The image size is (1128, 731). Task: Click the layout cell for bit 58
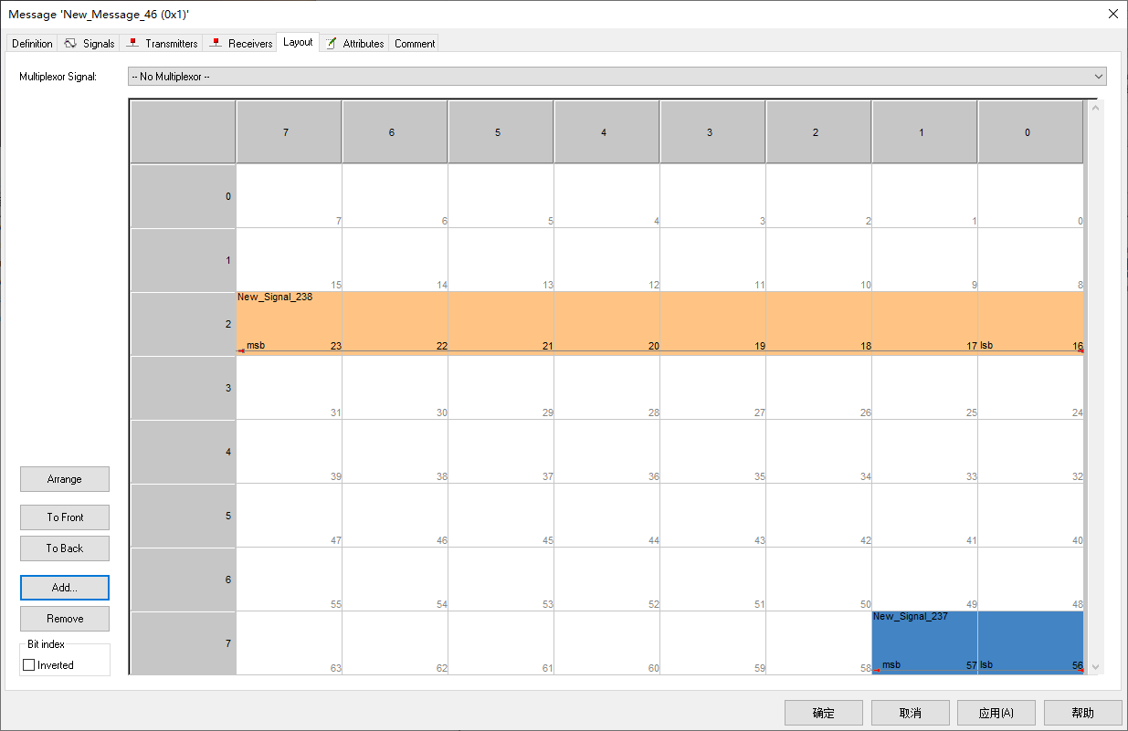tap(818, 643)
